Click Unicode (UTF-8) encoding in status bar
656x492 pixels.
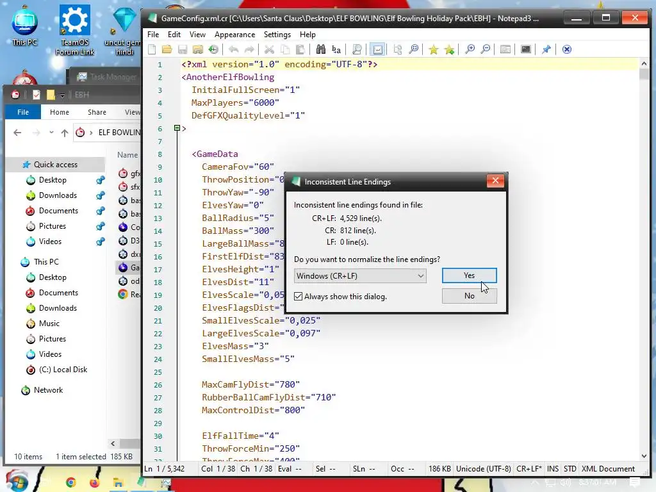(484, 469)
